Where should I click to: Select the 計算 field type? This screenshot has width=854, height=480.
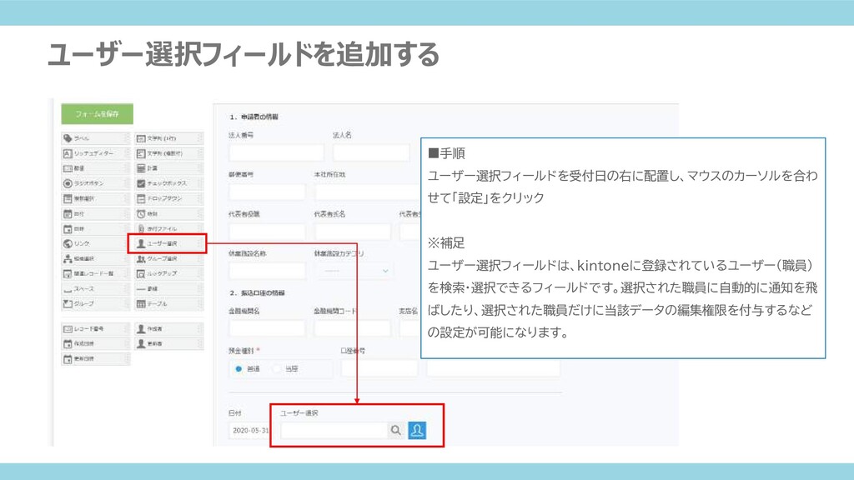tap(168, 168)
